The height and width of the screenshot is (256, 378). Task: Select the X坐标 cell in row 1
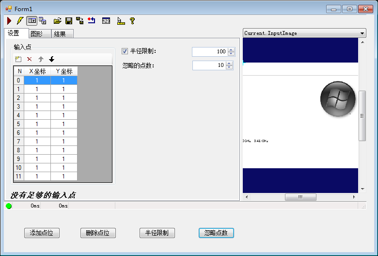37,89
